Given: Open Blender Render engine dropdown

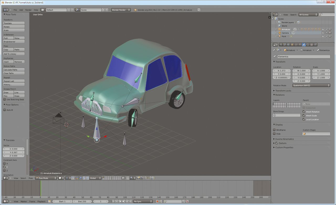Looking at the screenshot, I should 121,10.
